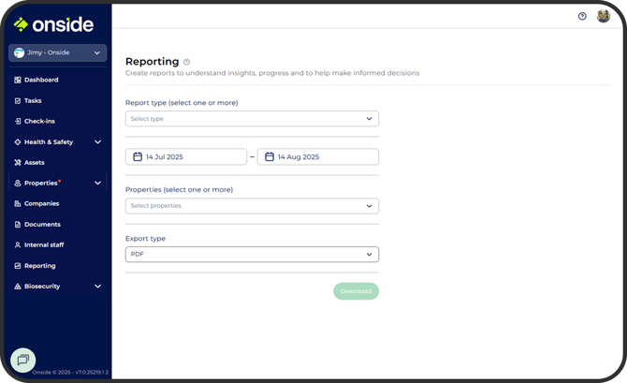627x383 pixels.
Task: Click the Export type label
Action: pos(145,239)
